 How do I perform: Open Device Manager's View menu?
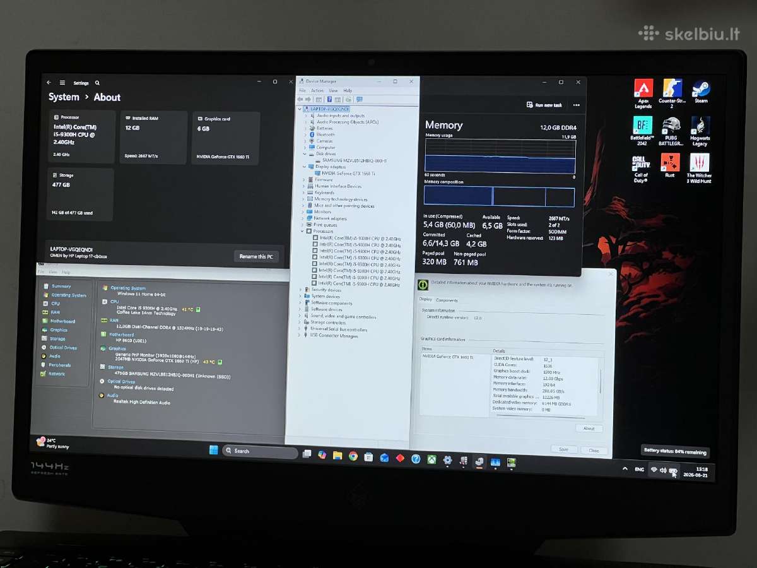point(333,91)
